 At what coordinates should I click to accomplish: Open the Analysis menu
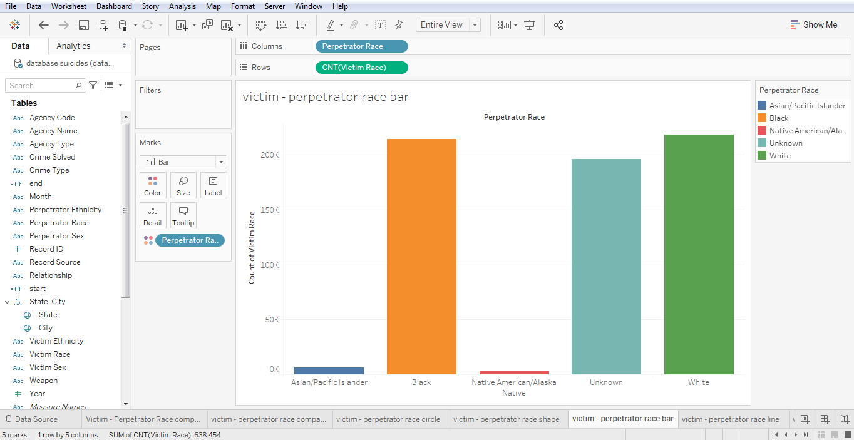click(x=182, y=6)
